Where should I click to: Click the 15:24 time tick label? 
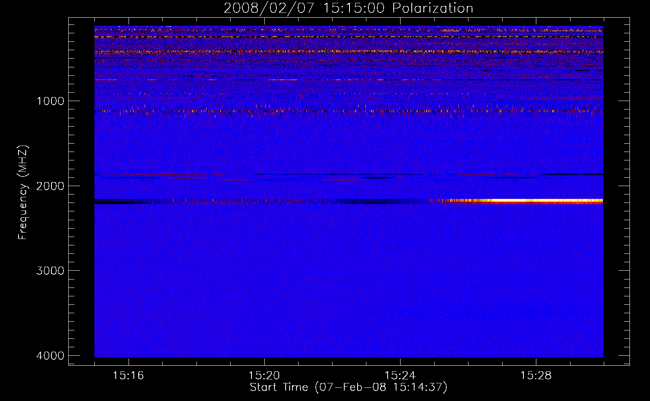point(400,376)
